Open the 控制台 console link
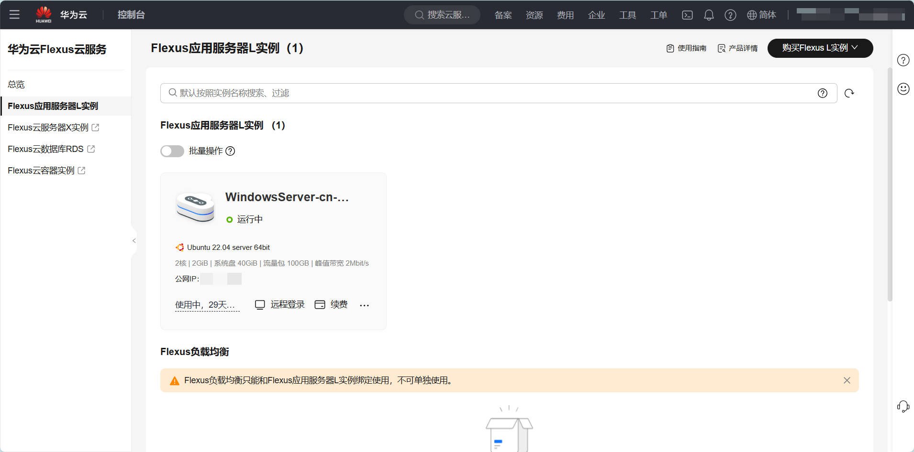Screen dimensions: 914x452 (131, 15)
